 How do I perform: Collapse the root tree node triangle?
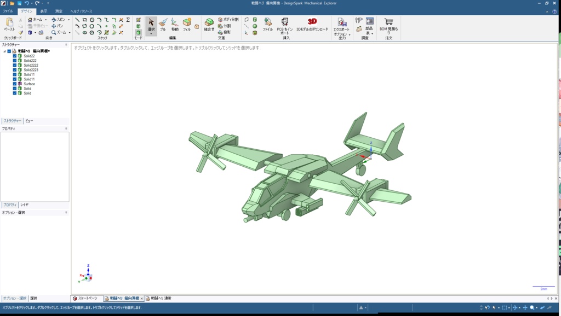pos(4,51)
